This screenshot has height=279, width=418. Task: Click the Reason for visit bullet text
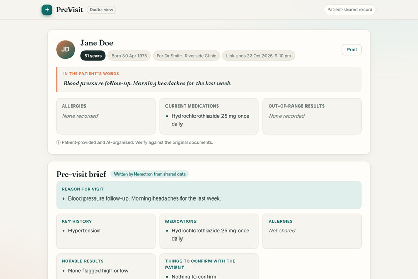point(145,198)
